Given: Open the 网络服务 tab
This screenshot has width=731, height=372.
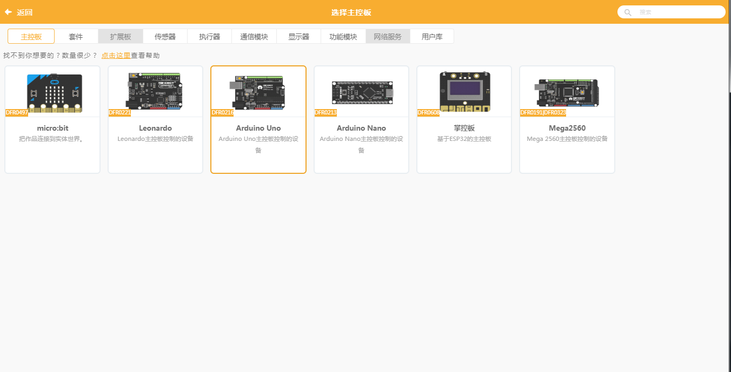Looking at the screenshot, I should click(x=388, y=37).
